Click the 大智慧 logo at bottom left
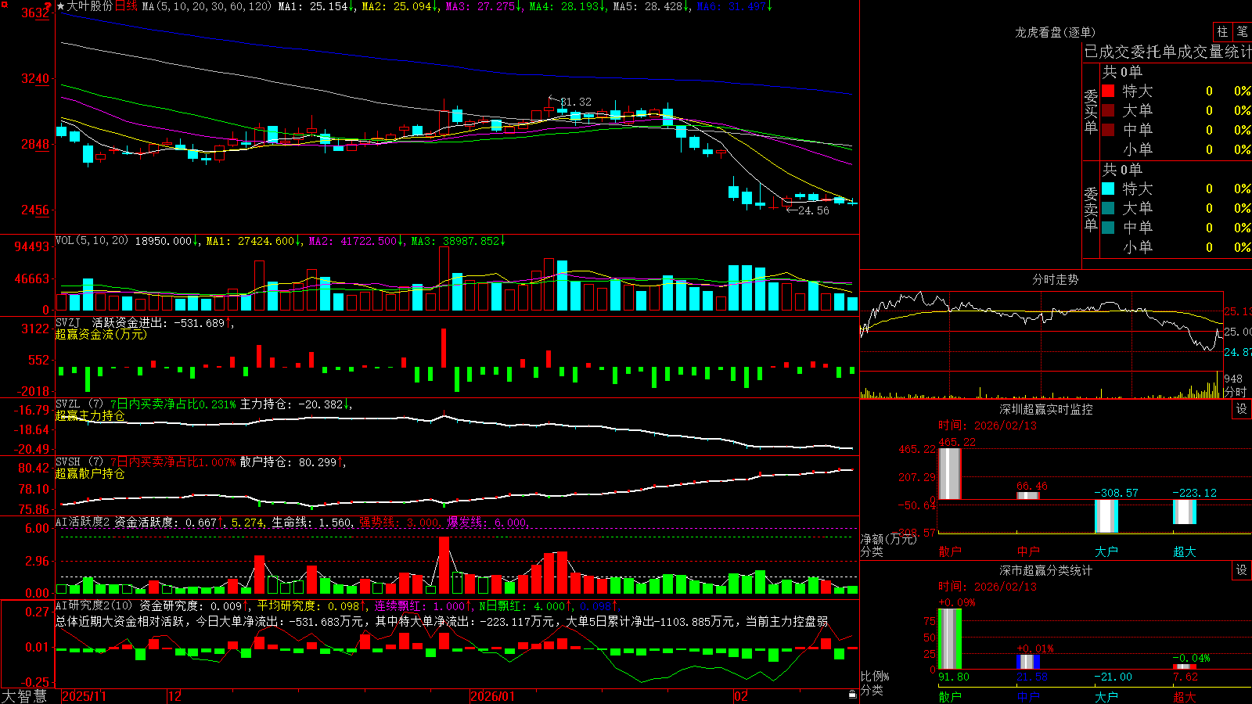 [x=24, y=696]
